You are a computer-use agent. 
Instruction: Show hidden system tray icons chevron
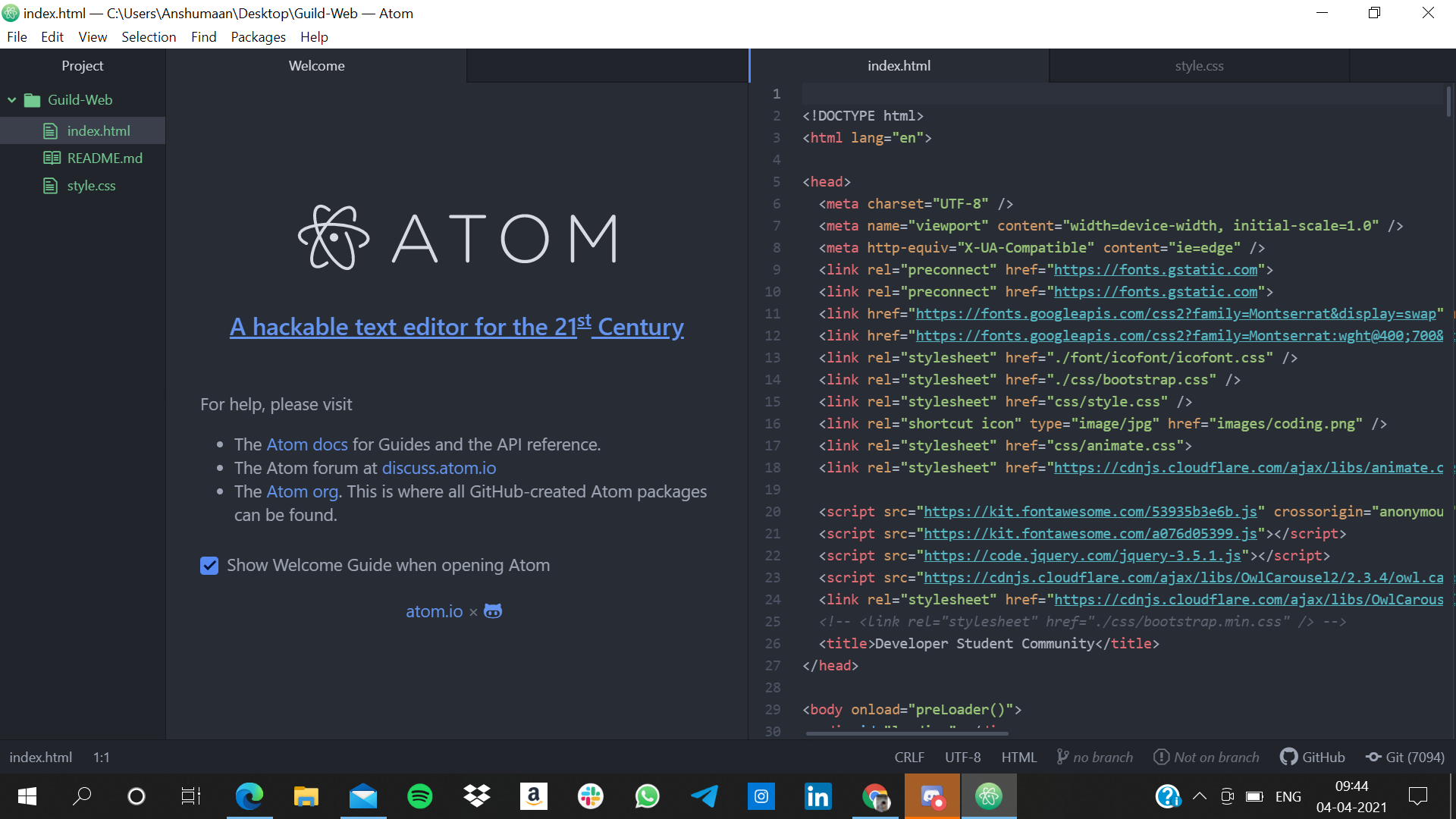[1200, 796]
